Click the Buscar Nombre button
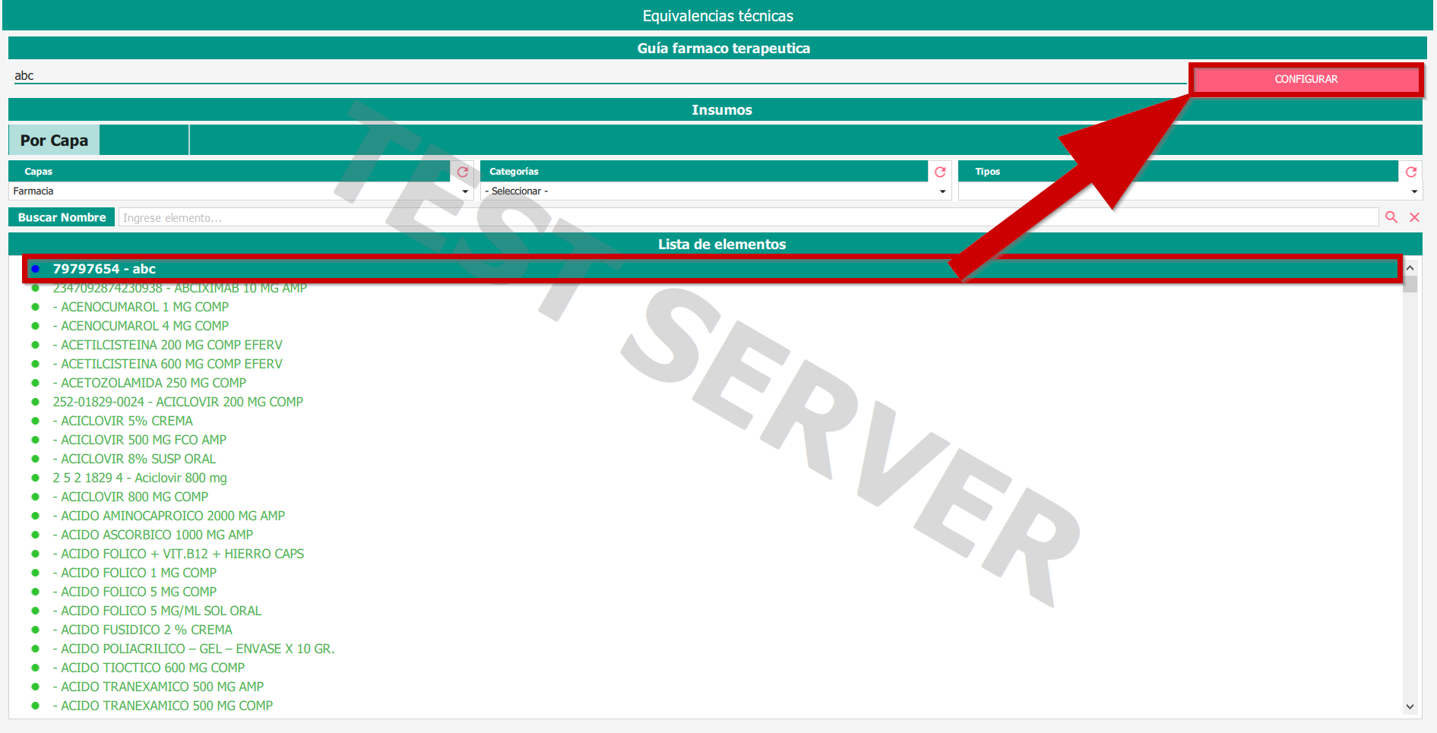Screen dimensions: 1437x733 pos(62,217)
